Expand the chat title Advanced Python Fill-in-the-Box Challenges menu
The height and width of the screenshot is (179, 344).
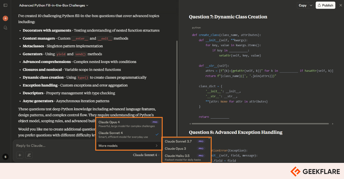point(54,5)
